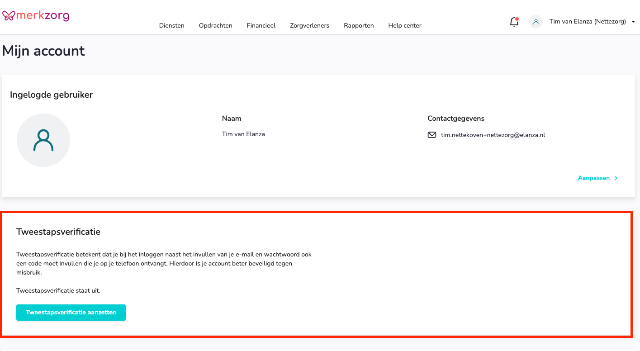Go to Opdrachten in the navigation
Image resolution: width=640 pixels, height=351 pixels.
pyautogui.click(x=215, y=26)
